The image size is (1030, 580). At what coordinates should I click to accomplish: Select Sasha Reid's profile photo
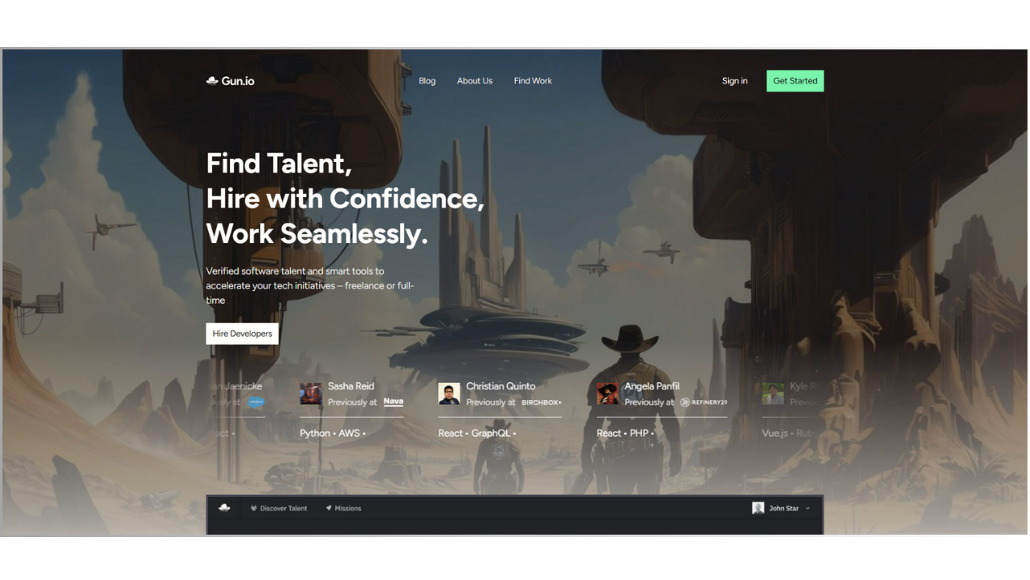(x=311, y=394)
